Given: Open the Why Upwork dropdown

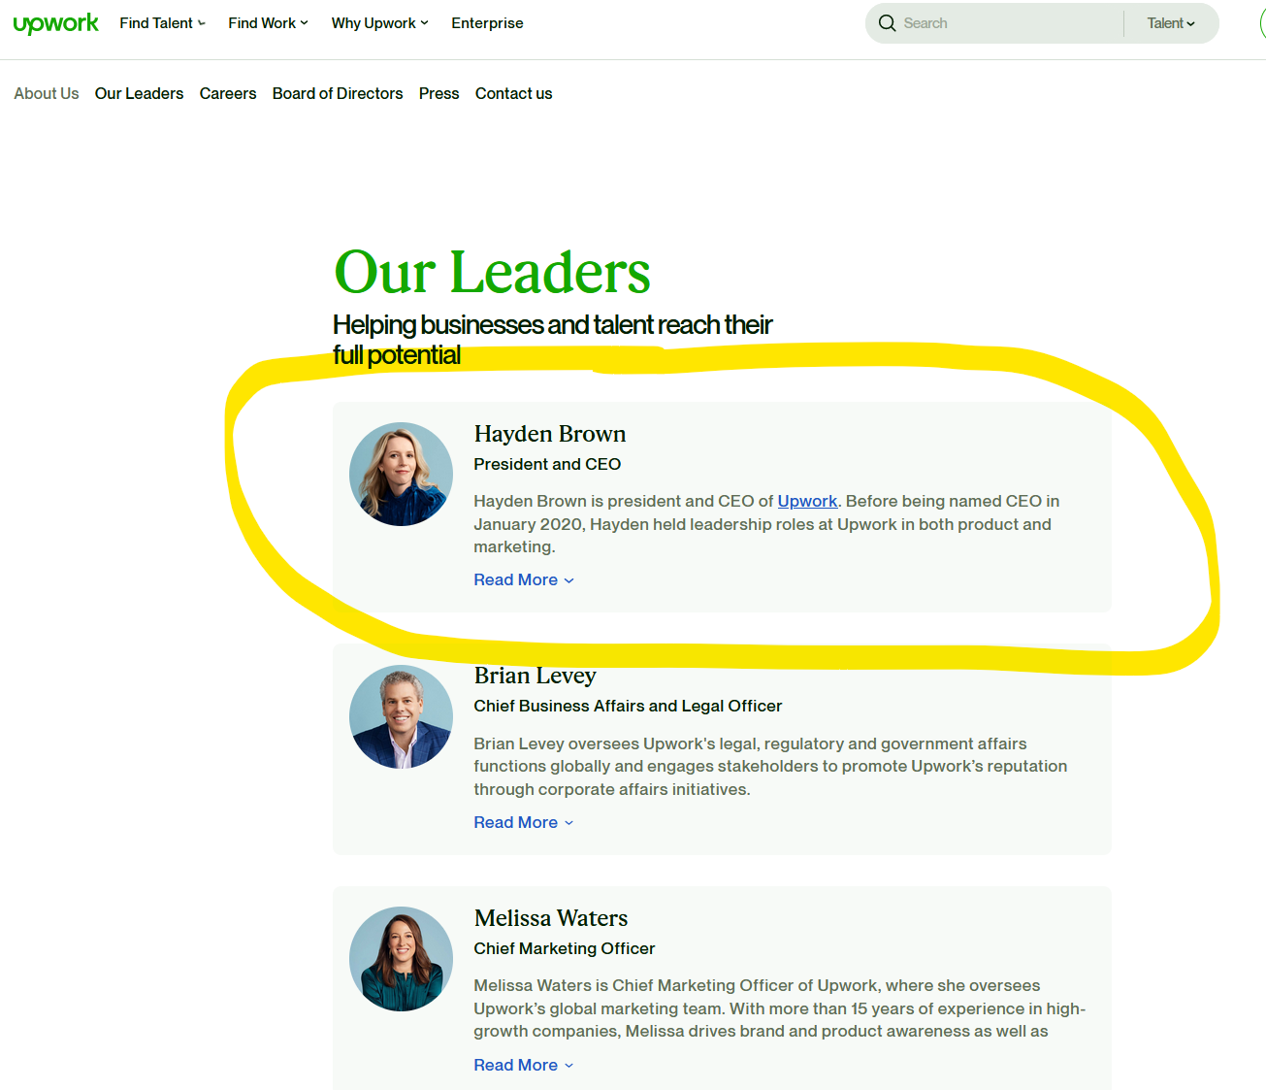Looking at the screenshot, I should click(379, 23).
